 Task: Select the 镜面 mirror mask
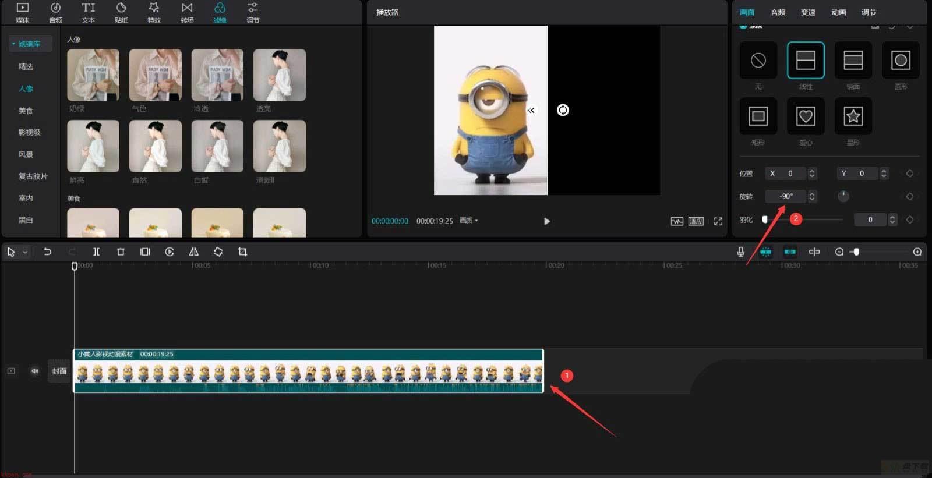[x=853, y=60]
